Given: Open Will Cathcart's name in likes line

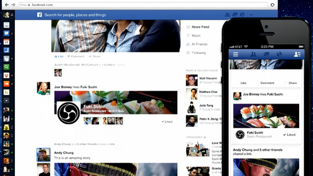Looking at the screenshot, I should [90, 65].
